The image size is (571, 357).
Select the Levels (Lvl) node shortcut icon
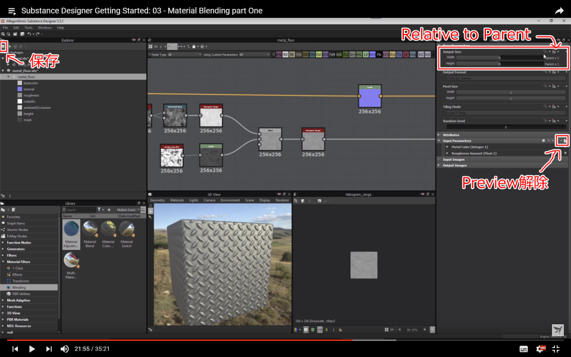pyautogui.click(x=366, y=54)
